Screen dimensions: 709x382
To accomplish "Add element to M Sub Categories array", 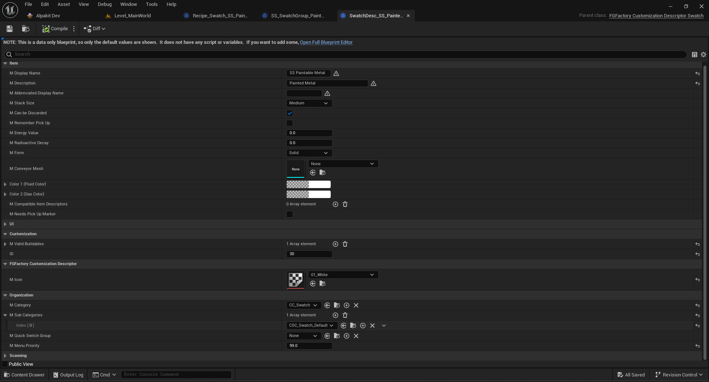I will click(335, 315).
